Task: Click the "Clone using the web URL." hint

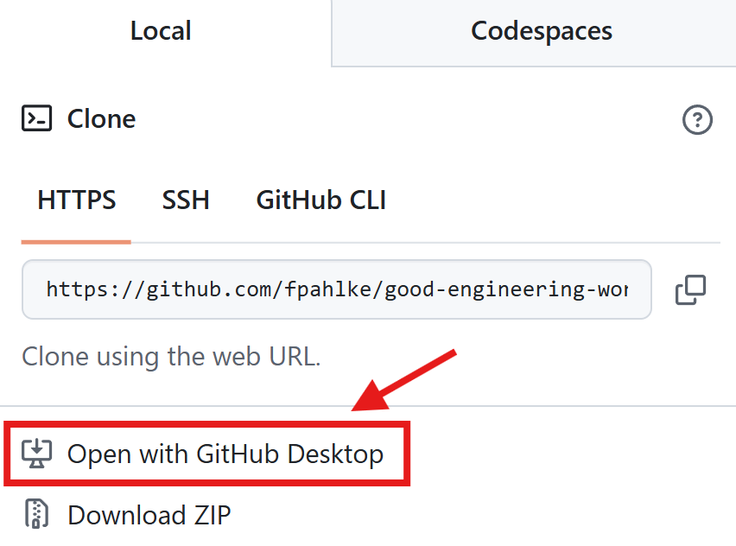Action: tap(171, 356)
